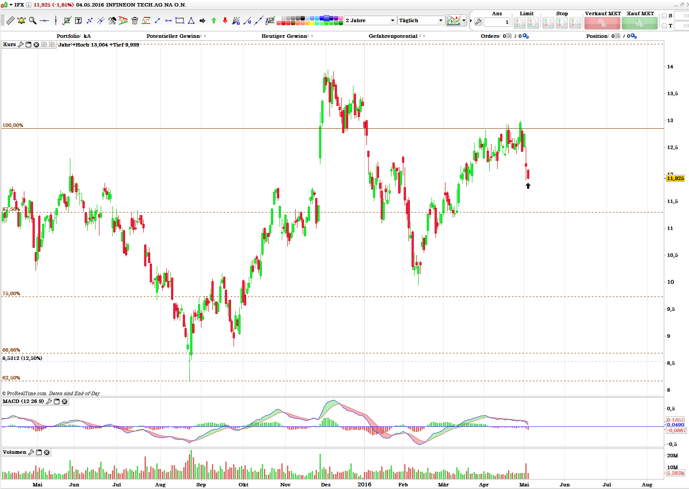The height and width of the screenshot is (489, 689).
Task: Click the third Stop order button
Action: click(x=575, y=23)
